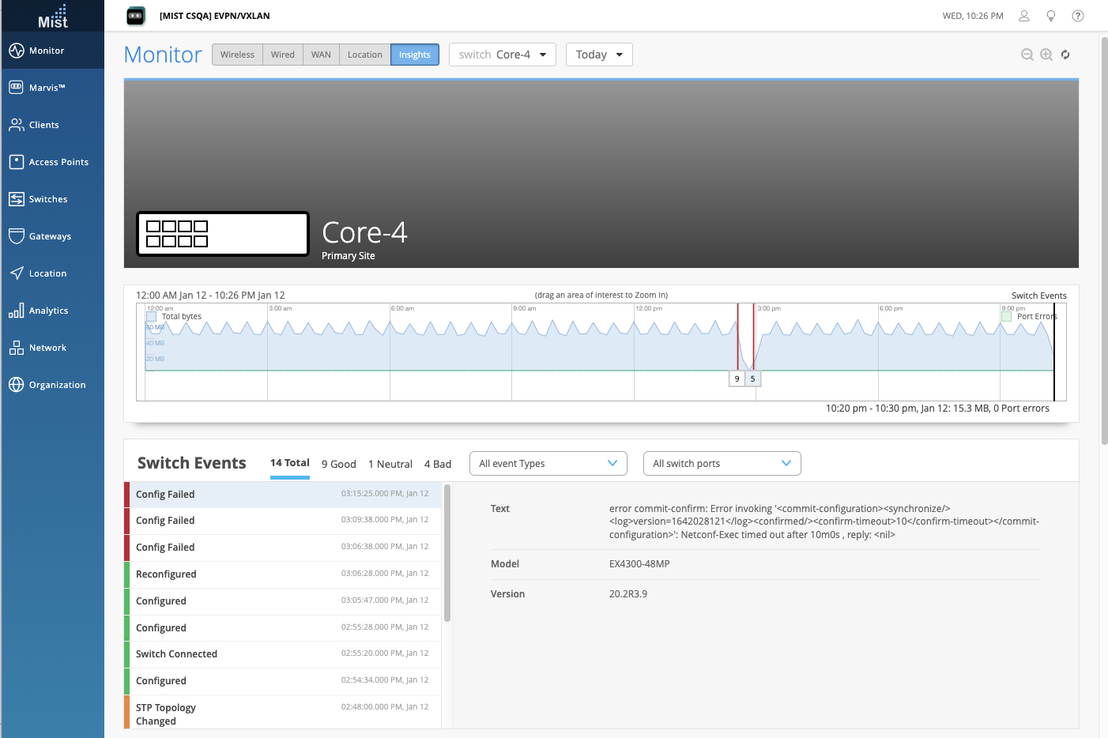Toggle the Port Errors checkbox

tap(1007, 317)
